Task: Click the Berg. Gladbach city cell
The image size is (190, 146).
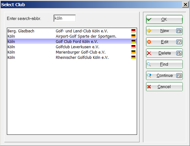Action: pyautogui.click(x=21, y=31)
